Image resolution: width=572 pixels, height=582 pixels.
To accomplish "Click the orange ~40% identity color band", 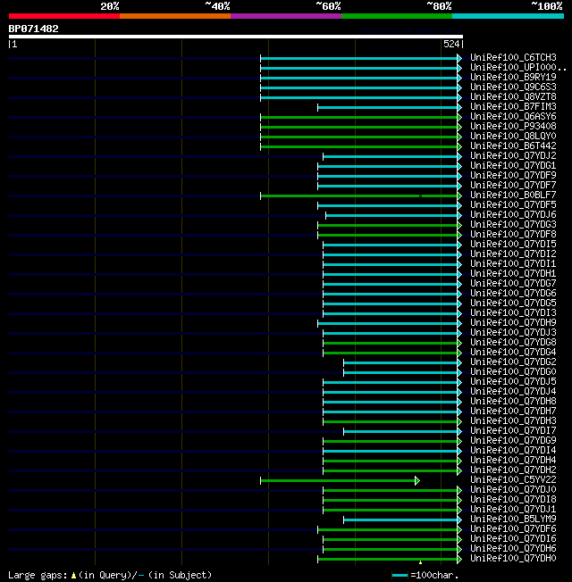I will point(175,16).
